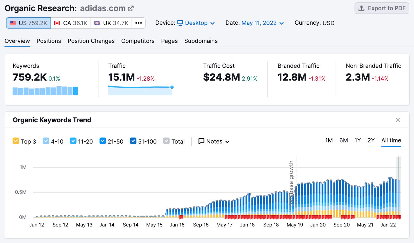This screenshot has height=243, width=414.
Task: Expand the Notes dropdown
Action: pos(214,141)
